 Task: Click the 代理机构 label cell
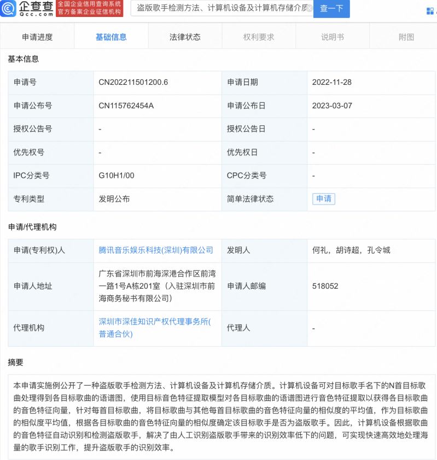point(51,328)
